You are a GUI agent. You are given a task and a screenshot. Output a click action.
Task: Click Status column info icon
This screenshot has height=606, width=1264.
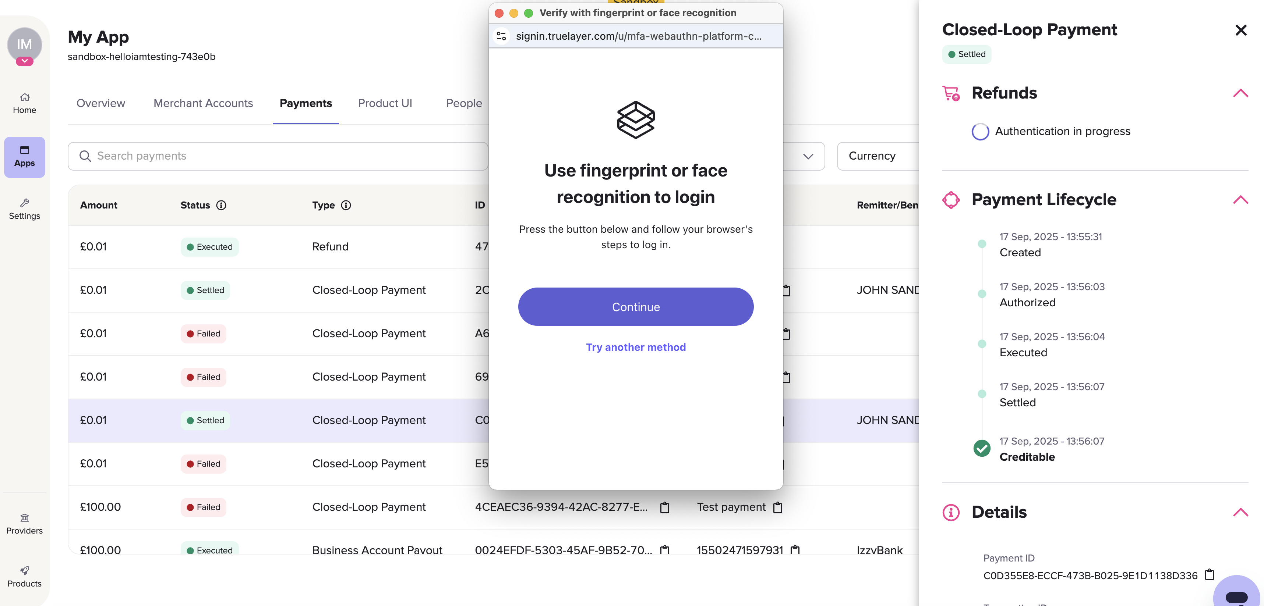click(x=221, y=205)
